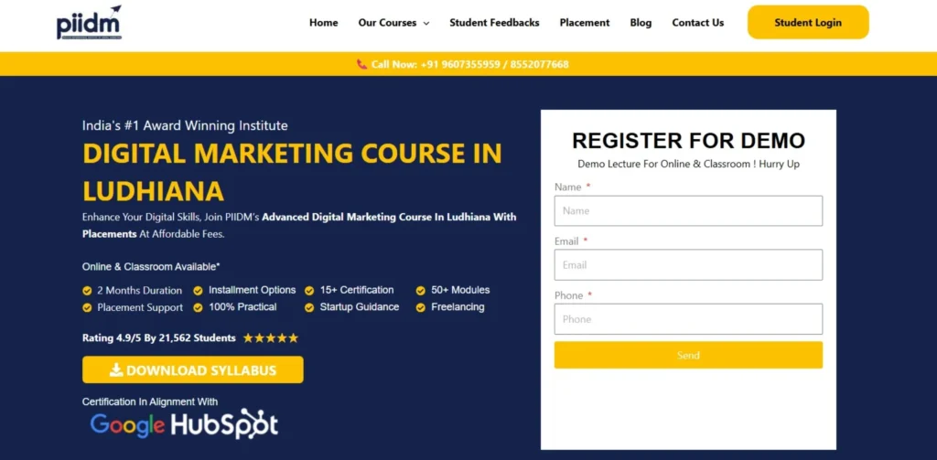The height and width of the screenshot is (460, 937).
Task: Focus the Phone input field
Action: click(688, 319)
